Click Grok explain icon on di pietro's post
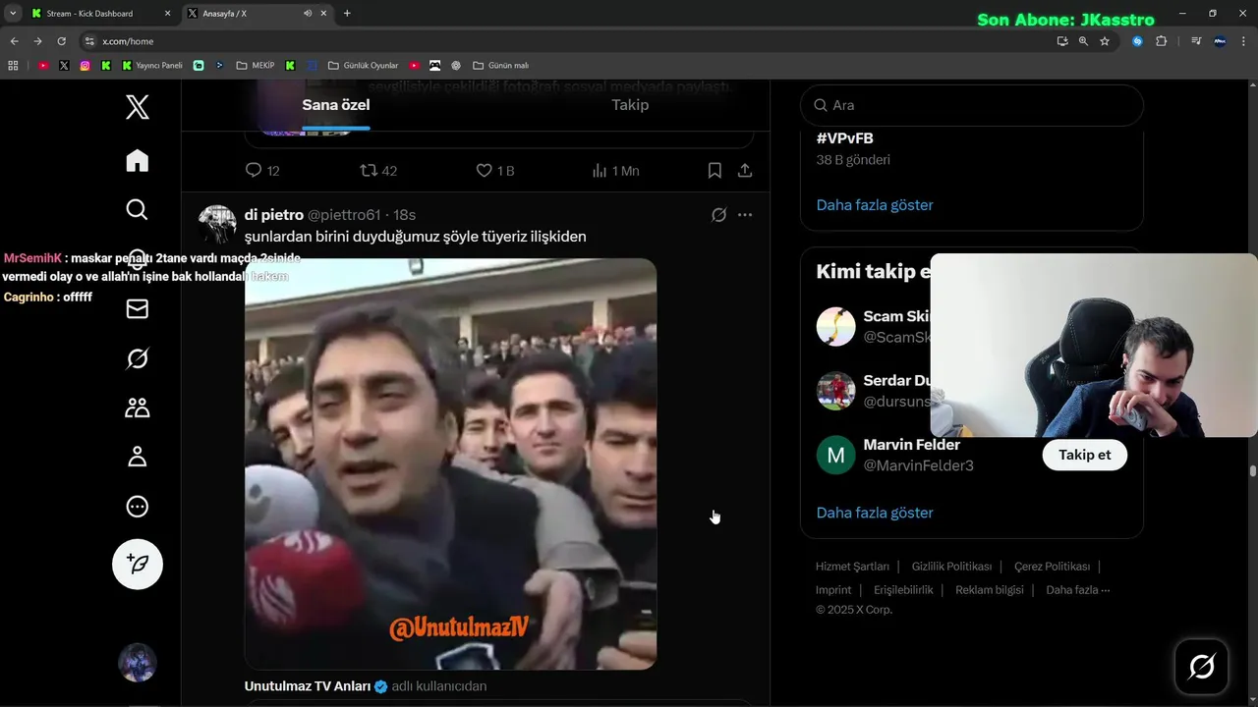1258x707 pixels. coord(718,214)
